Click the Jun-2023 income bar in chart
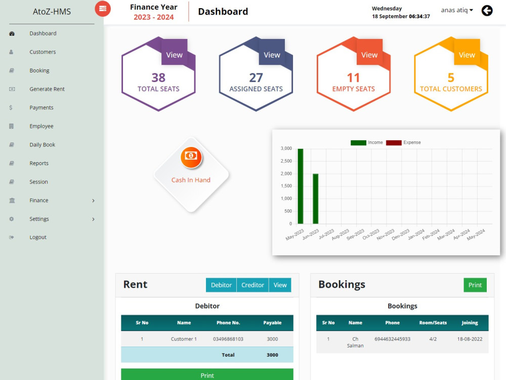The image size is (506, 380). (316, 199)
